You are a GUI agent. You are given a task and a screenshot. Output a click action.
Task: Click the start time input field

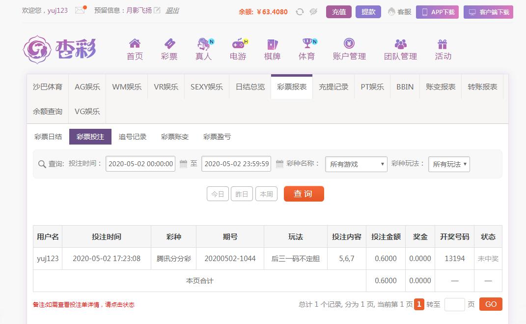tap(140, 164)
